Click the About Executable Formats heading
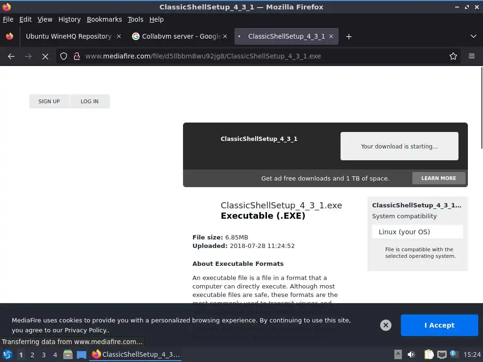This screenshot has height=362, width=483. (x=238, y=264)
